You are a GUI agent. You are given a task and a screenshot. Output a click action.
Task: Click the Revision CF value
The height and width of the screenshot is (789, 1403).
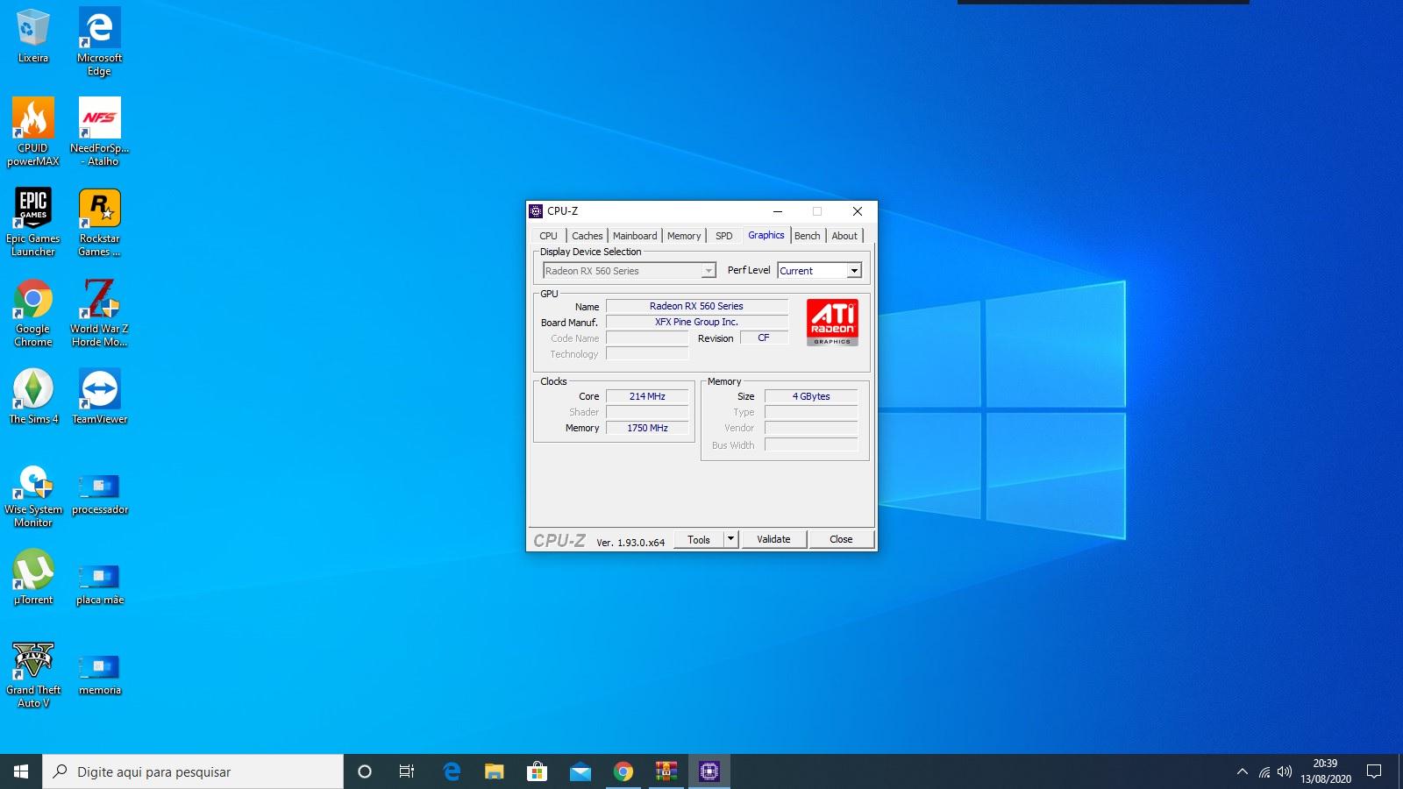click(764, 338)
